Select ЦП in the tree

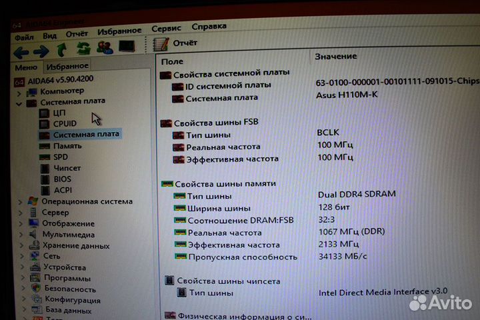pyautogui.click(x=59, y=113)
